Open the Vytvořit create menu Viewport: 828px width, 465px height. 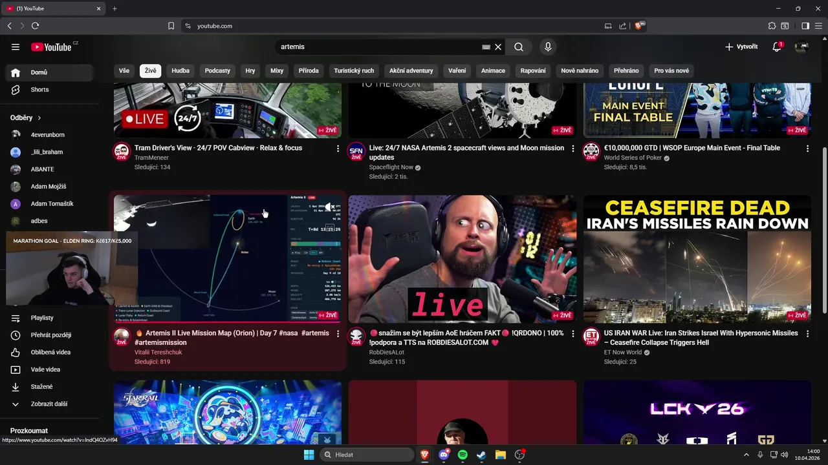(x=741, y=46)
